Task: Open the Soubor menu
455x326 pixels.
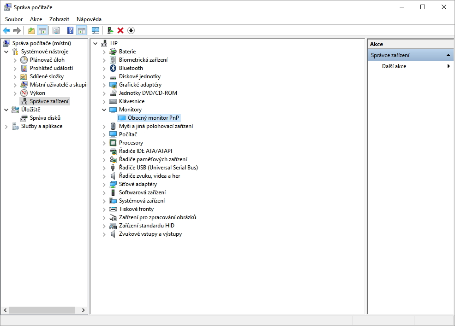Action: tap(14, 19)
